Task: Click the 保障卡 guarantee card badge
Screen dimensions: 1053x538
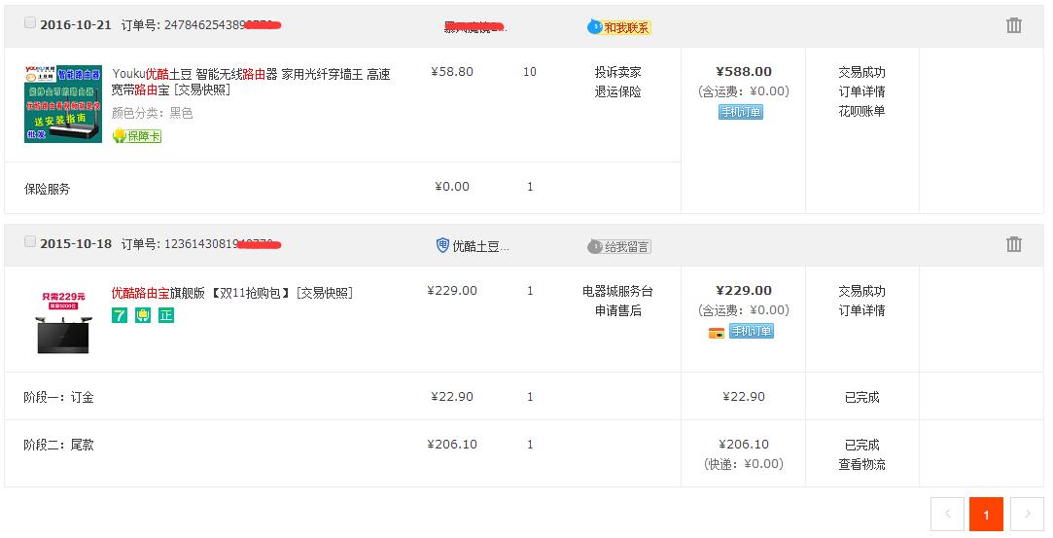Action: coord(137,136)
